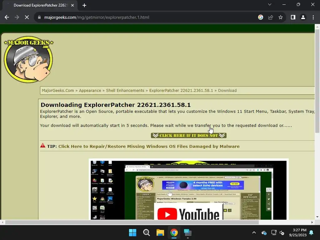
Task: Click the OneDrive cloud tray icon
Action: [x=264, y=232]
